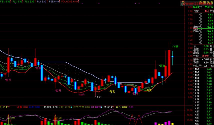Click the 7.00 tick on price axis
Image resolution: width=214 pixels, height=125 pixels.
(189, 48)
